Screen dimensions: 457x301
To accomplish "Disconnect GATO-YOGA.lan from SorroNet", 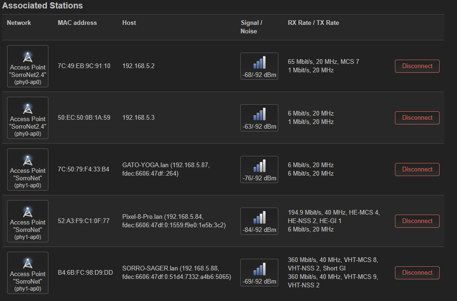I will pyautogui.click(x=417, y=169).
